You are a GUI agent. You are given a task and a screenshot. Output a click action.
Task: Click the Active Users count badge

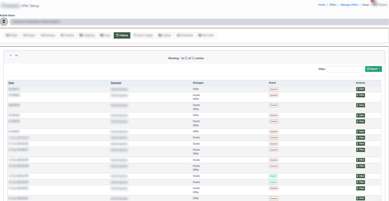[x=4, y=21]
